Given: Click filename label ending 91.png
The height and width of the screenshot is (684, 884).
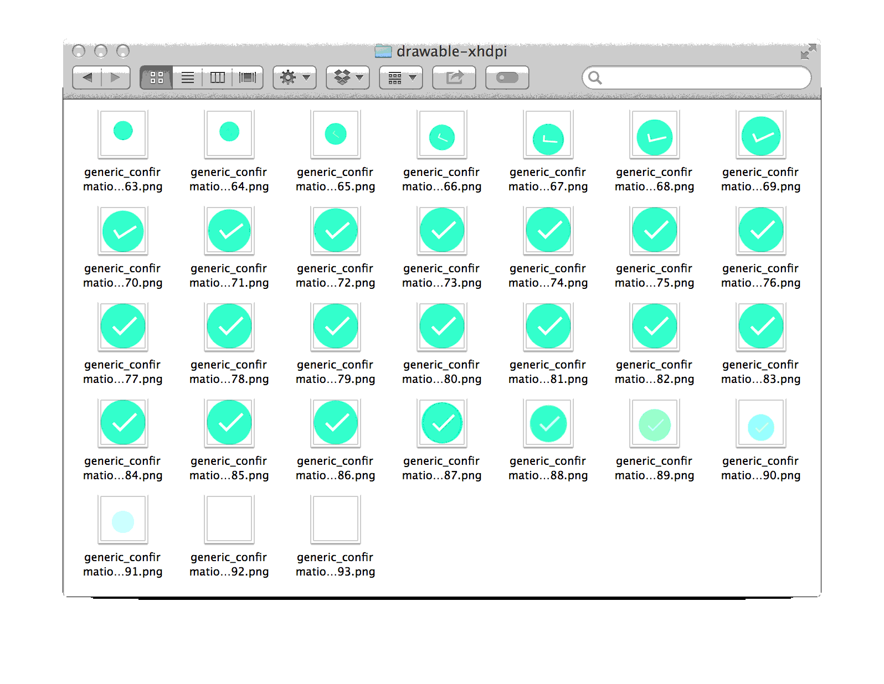Looking at the screenshot, I should [x=123, y=564].
